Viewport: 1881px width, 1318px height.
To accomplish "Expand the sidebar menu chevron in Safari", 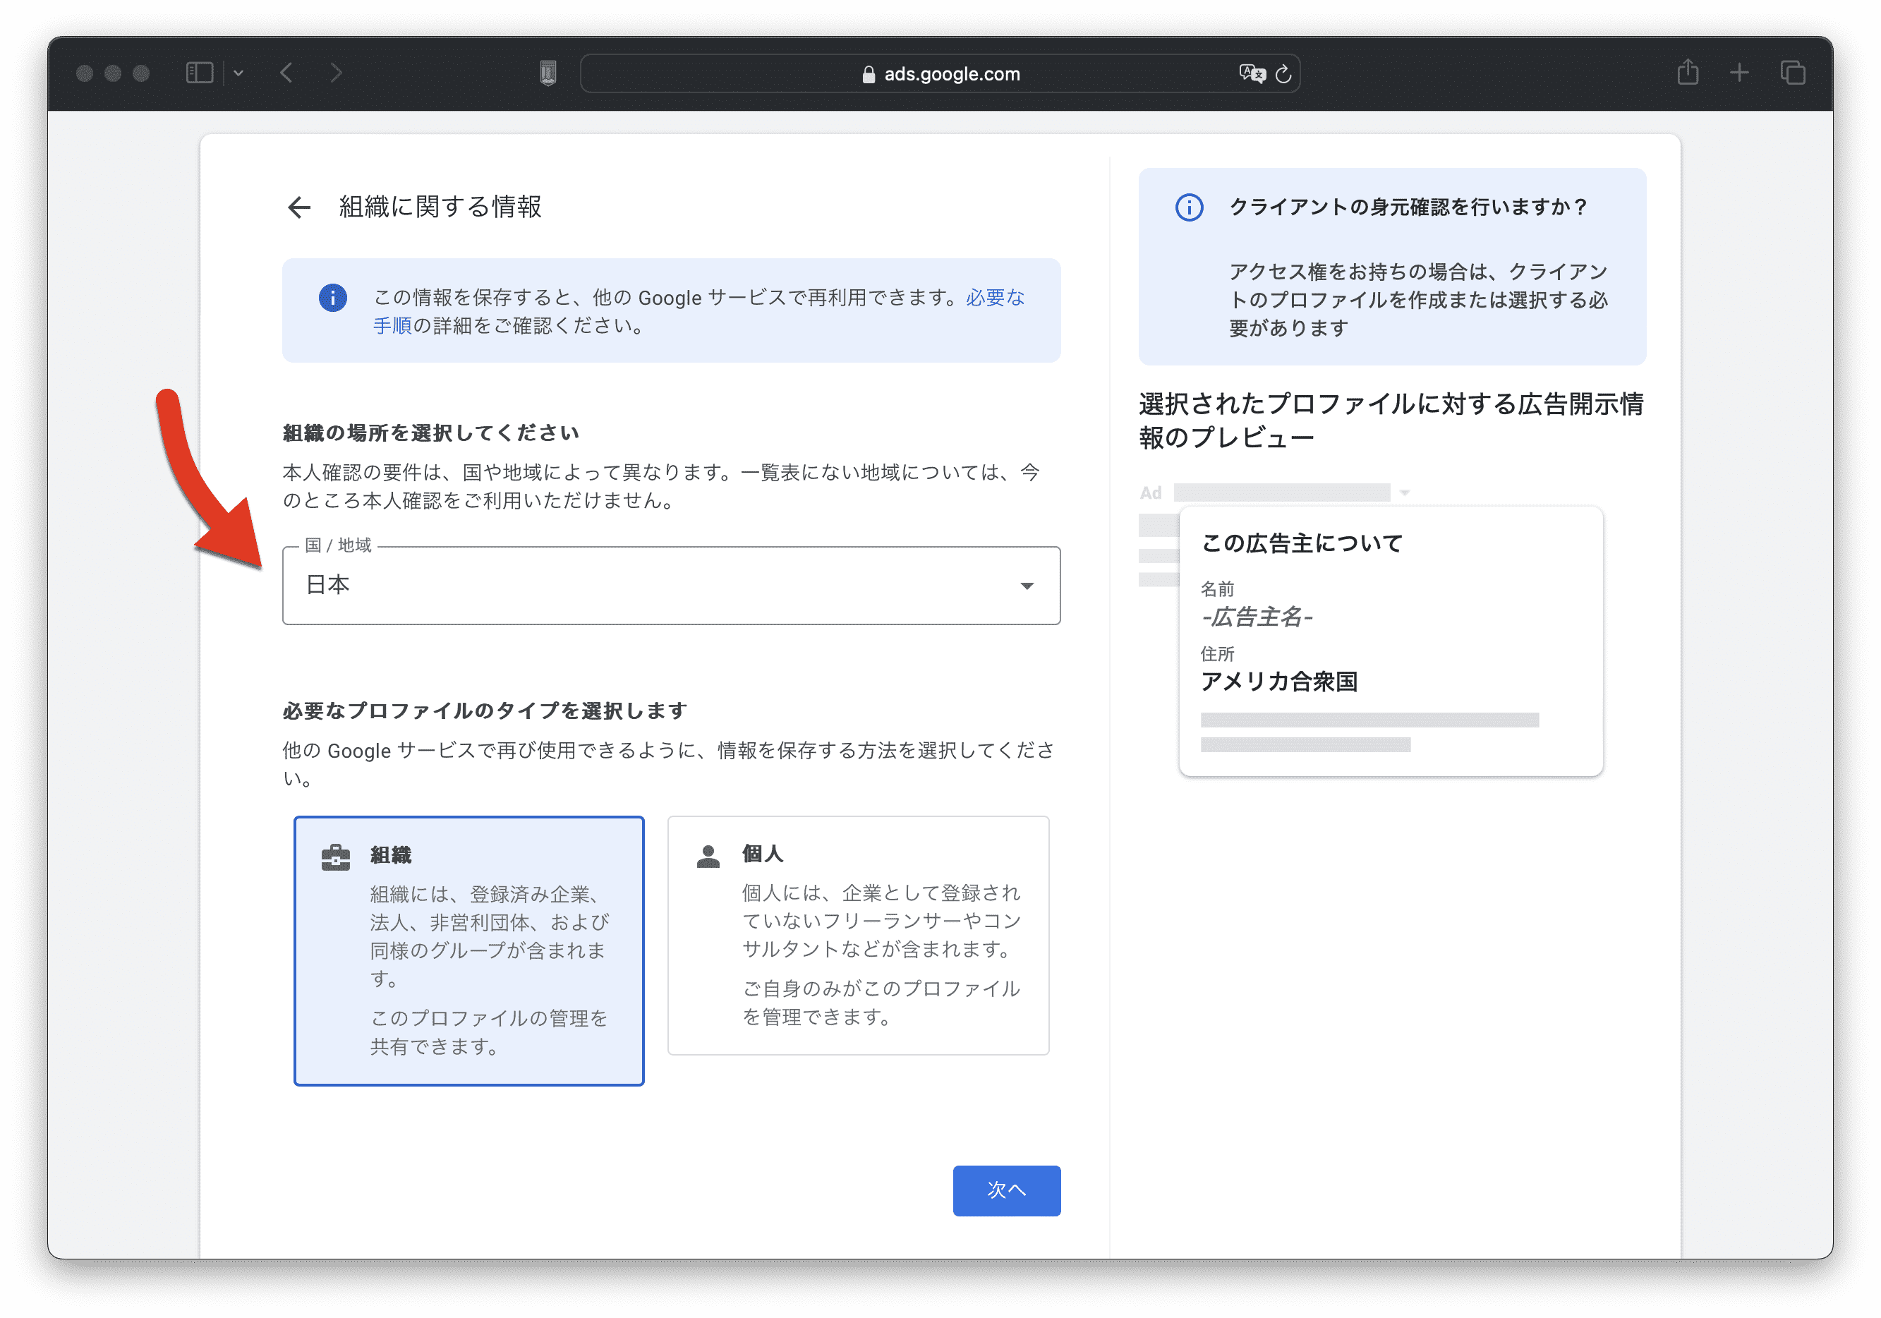I will 238,73.
